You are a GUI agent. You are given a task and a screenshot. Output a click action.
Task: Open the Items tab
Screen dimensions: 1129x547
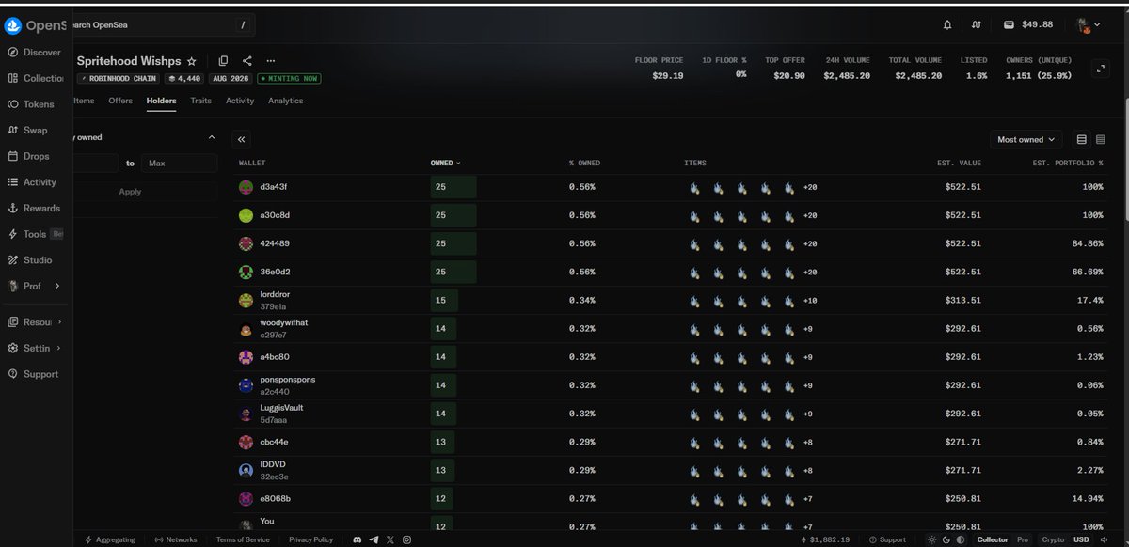coord(84,101)
